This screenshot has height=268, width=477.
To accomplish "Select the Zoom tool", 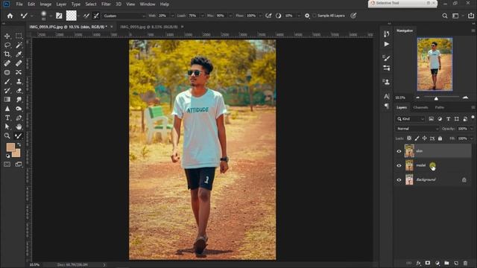I will click(7, 135).
